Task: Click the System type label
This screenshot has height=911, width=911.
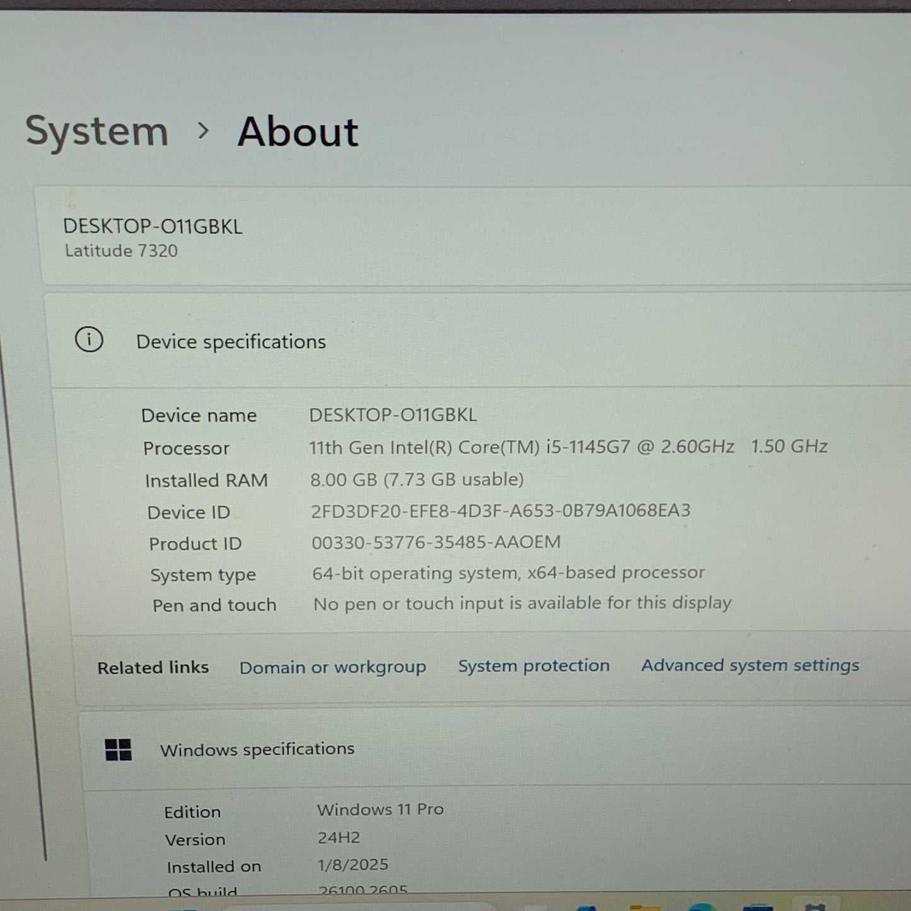Action: (x=203, y=575)
